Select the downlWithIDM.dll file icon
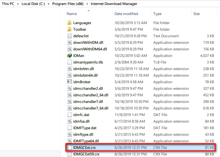This screenshot has height=157, width=220. (x=69, y=42)
